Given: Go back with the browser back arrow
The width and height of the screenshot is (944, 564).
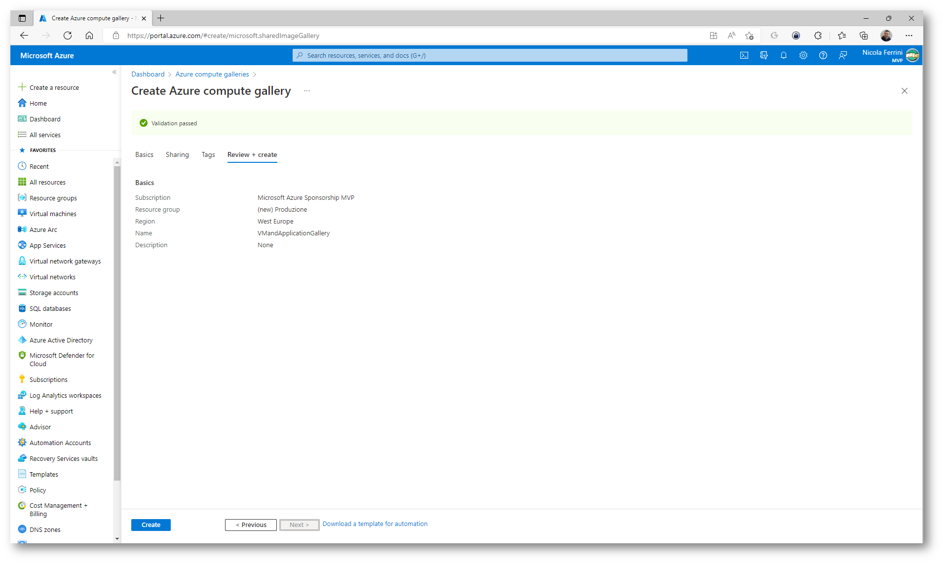Looking at the screenshot, I should [x=24, y=36].
